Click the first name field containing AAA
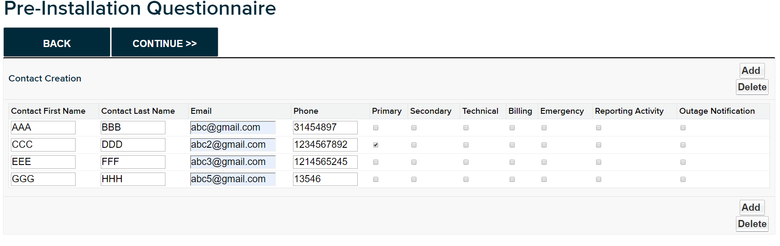The width and height of the screenshot is (780, 246). (43, 128)
